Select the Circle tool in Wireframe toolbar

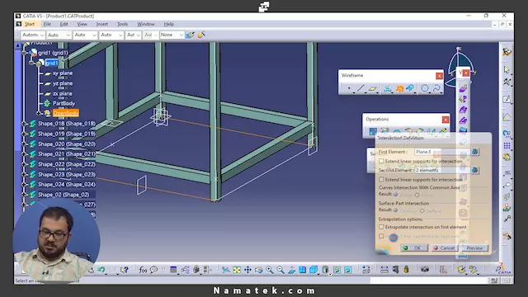425,88
